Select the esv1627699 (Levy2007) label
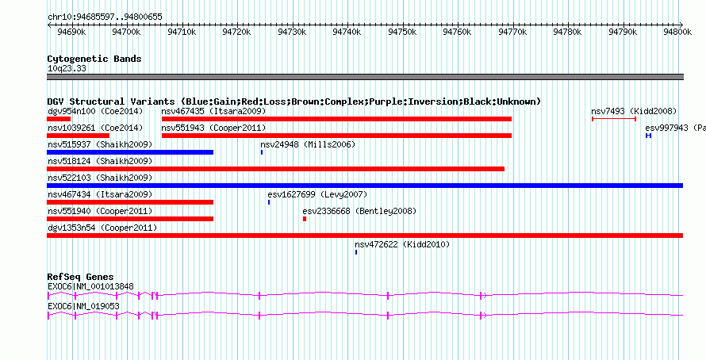 point(317,194)
